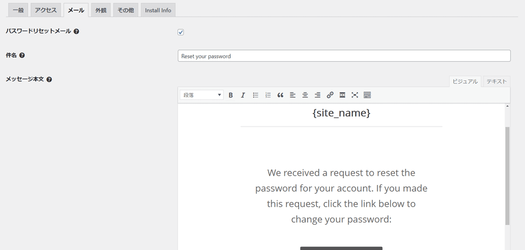
Task: Apply italic formatting in editor toolbar
Action: point(243,95)
